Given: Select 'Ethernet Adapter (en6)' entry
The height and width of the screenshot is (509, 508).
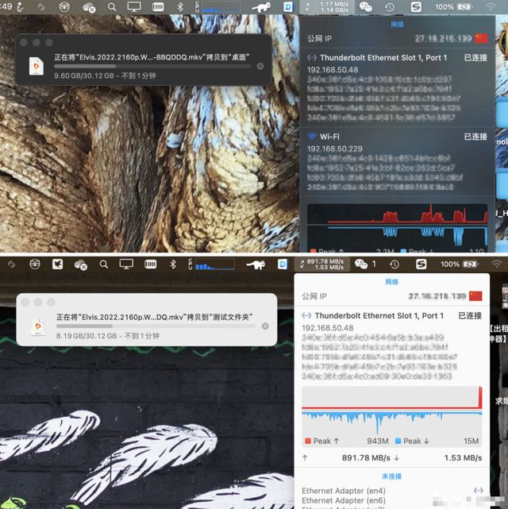Looking at the screenshot, I should click(344, 500).
